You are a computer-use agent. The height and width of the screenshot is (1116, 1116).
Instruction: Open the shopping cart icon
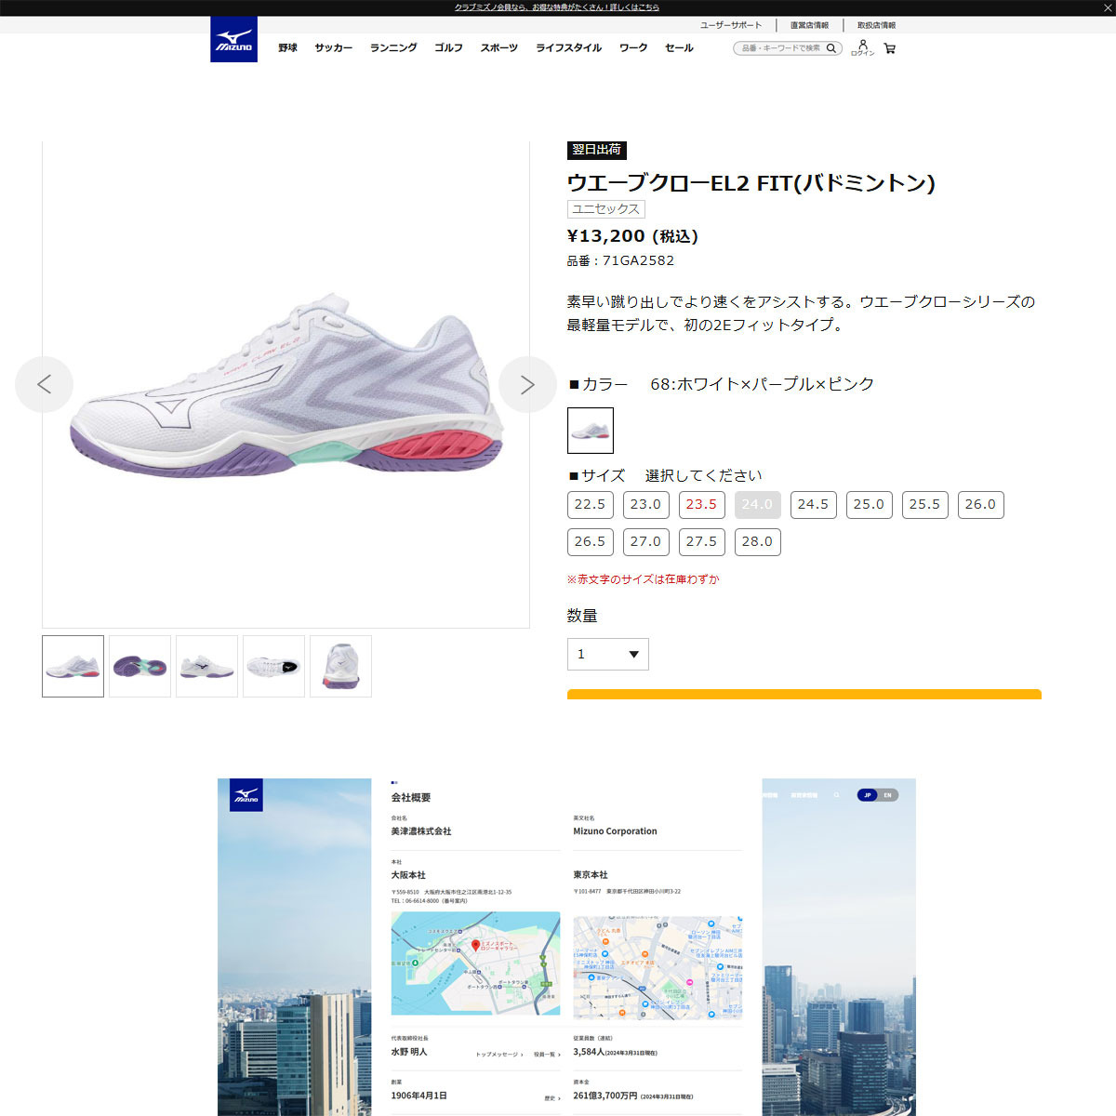pos(889,48)
